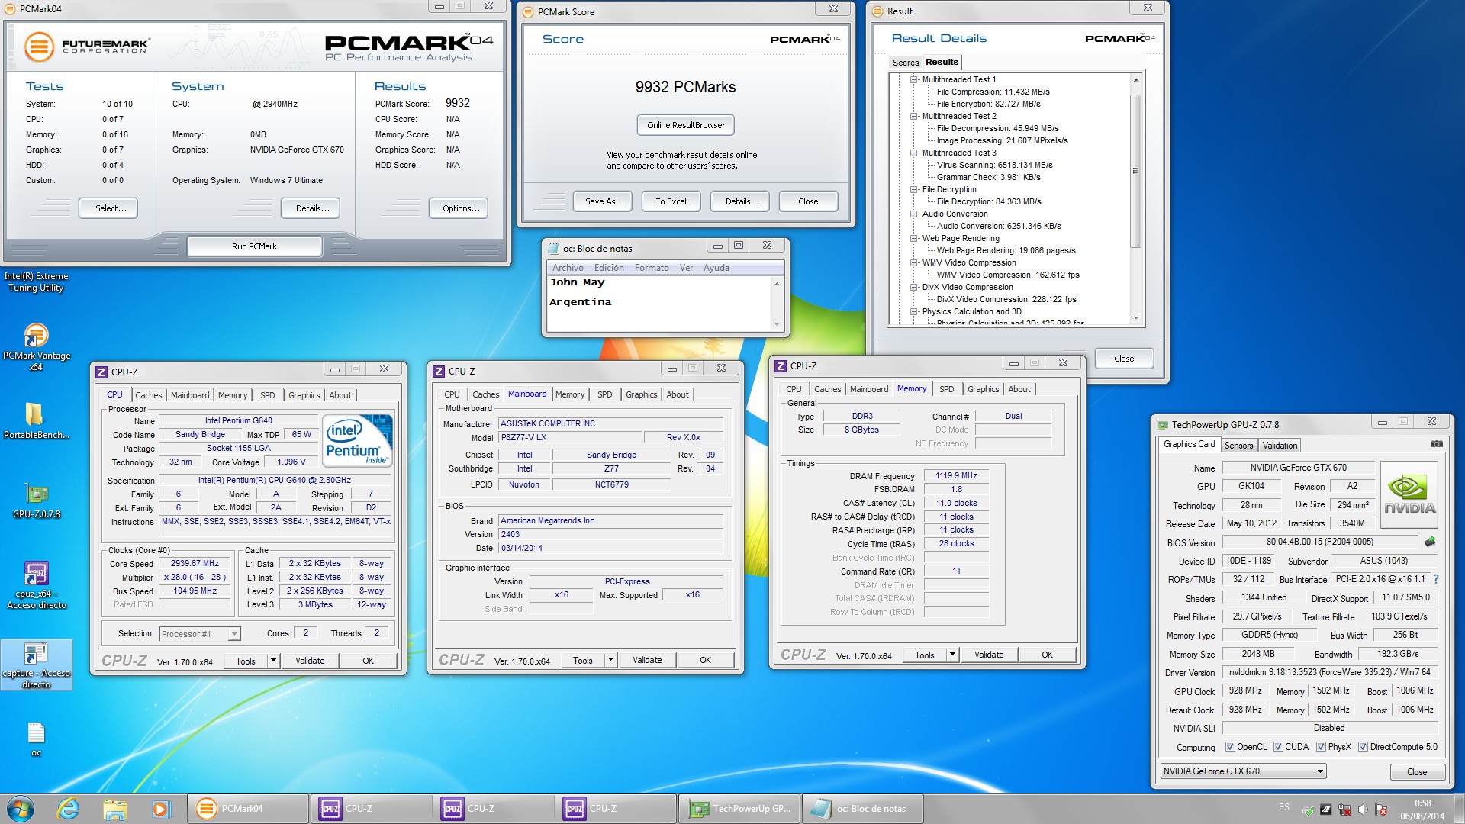This screenshot has height=824, width=1465.
Task: Click Validate in CPU-Z CPU tab window
Action: [310, 661]
